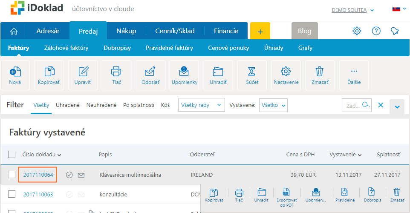Open the settings gear in top navigation
The width and height of the screenshot is (410, 213).
pyautogui.click(x=357, y=31)
